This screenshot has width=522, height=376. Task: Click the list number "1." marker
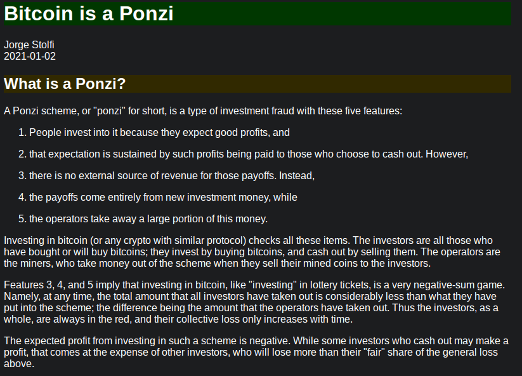(x=22, y=133)
